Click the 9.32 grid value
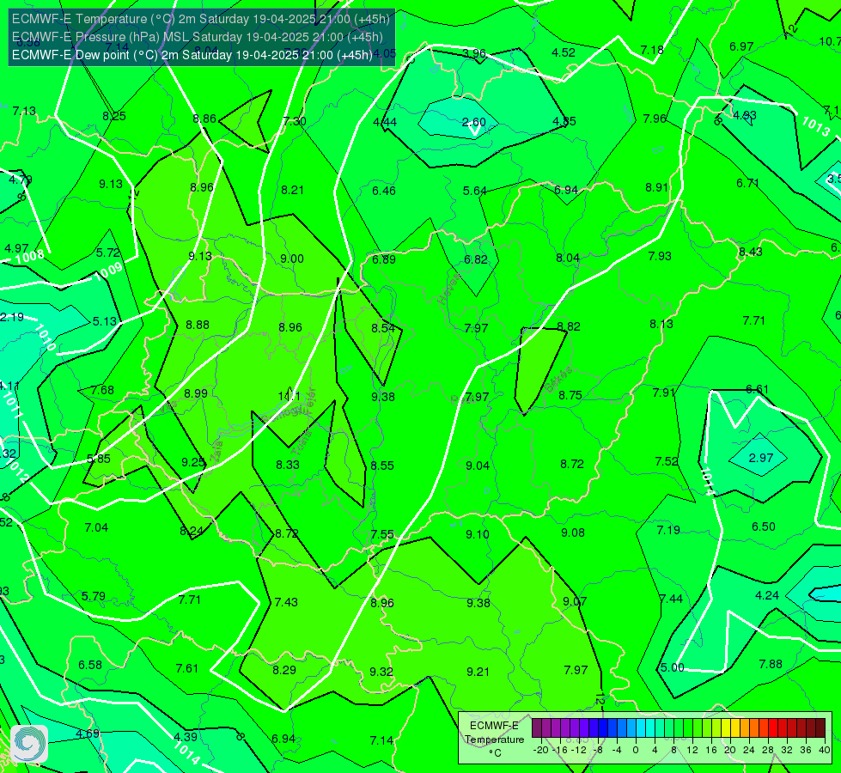 coord(381,672)
